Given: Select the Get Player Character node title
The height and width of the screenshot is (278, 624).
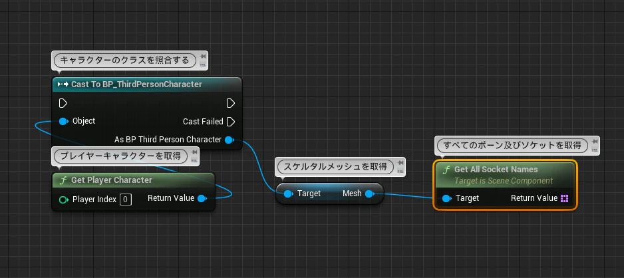Looking at the screenshot, I should [112, 180].
